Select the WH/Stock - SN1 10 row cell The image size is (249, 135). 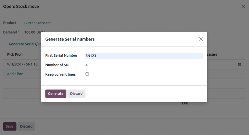[22, 64]
